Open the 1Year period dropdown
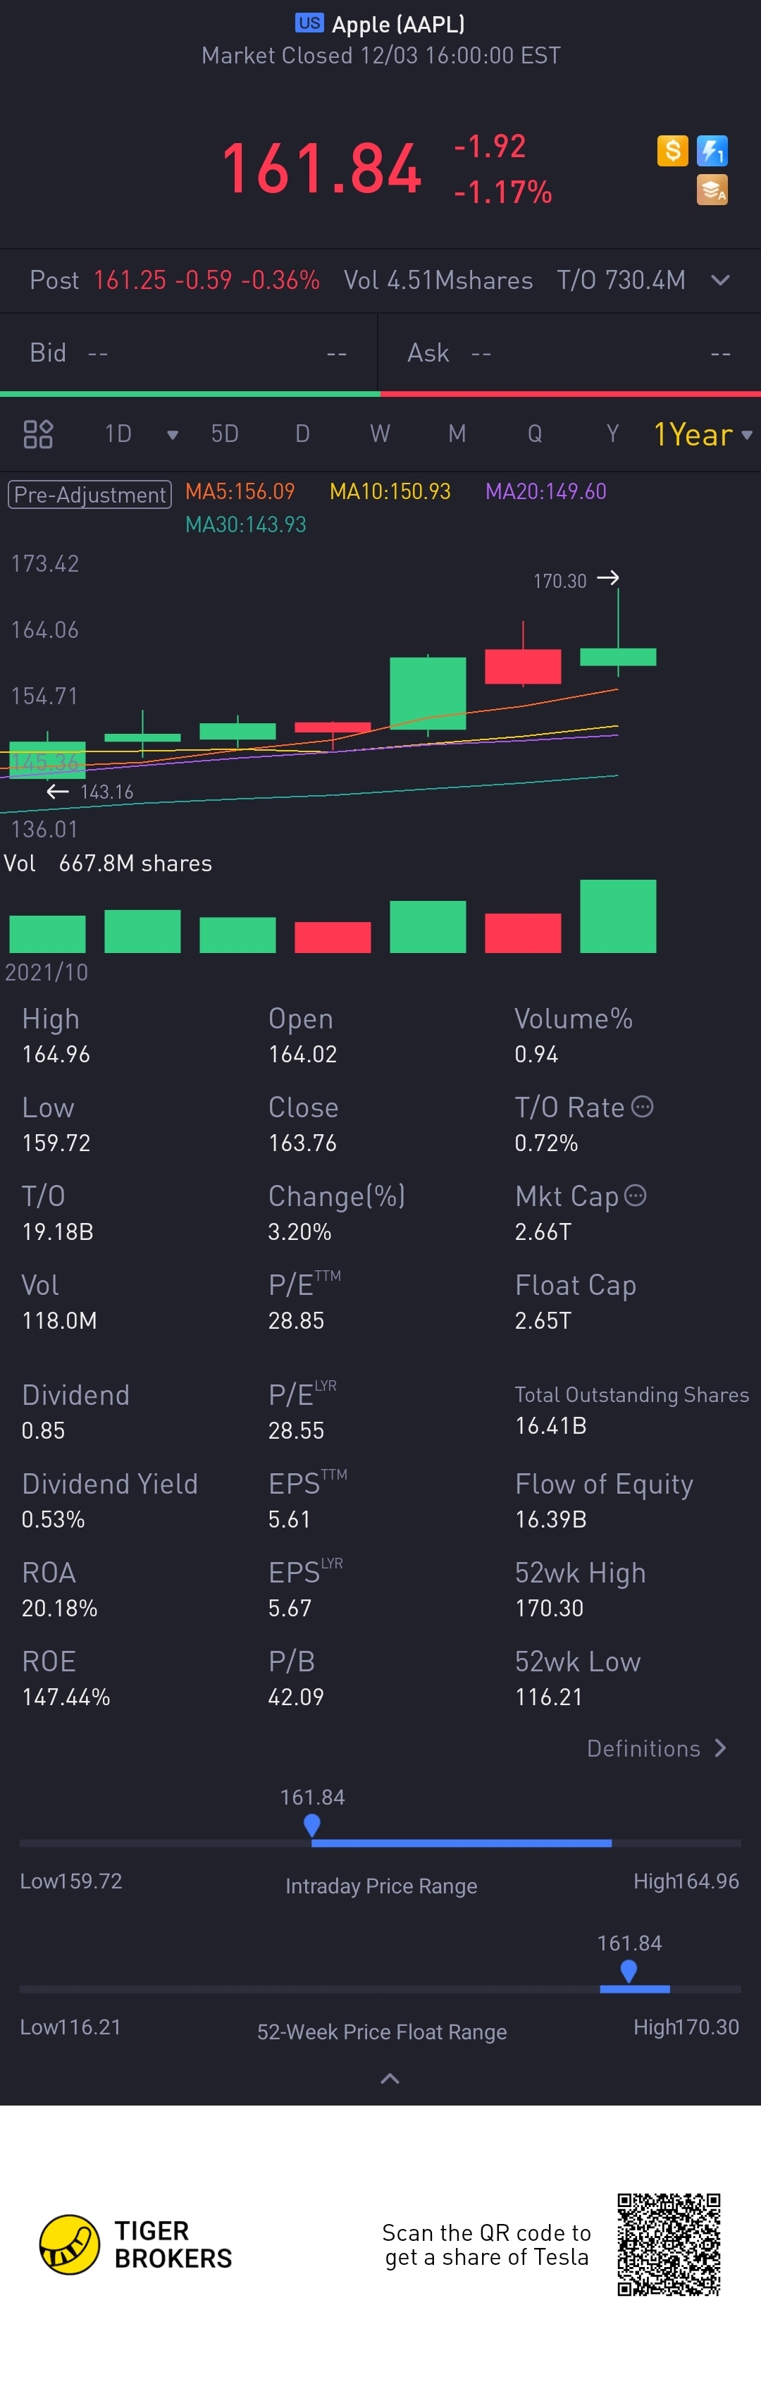 (x=703, y=434)
